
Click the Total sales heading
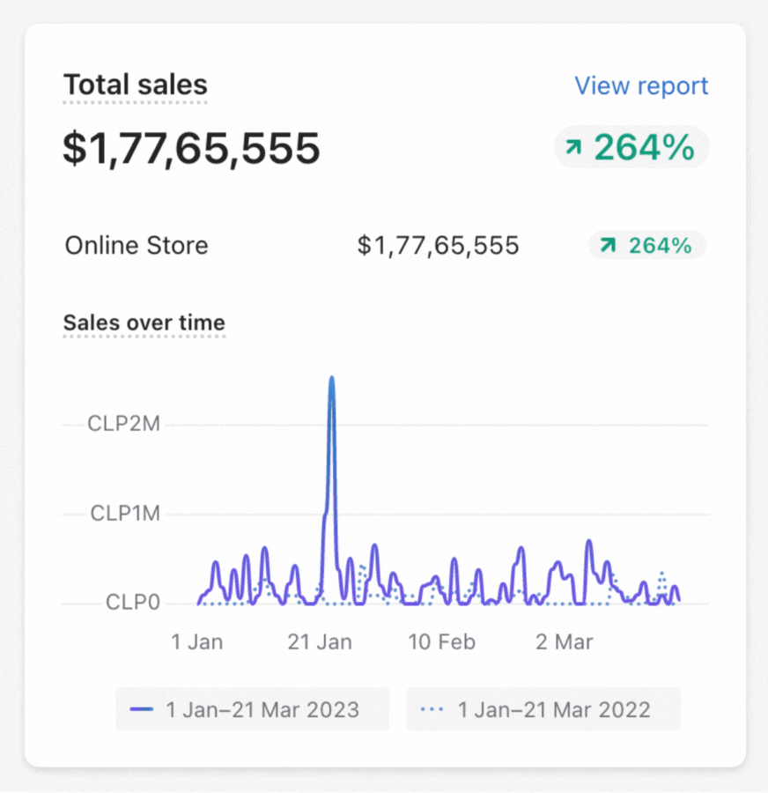136,85
